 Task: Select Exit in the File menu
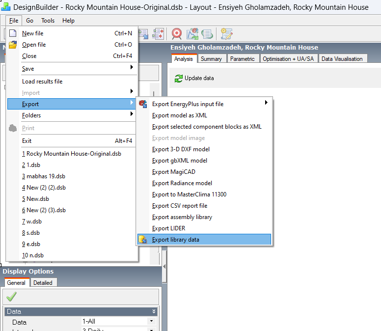(x=72, y=141)
